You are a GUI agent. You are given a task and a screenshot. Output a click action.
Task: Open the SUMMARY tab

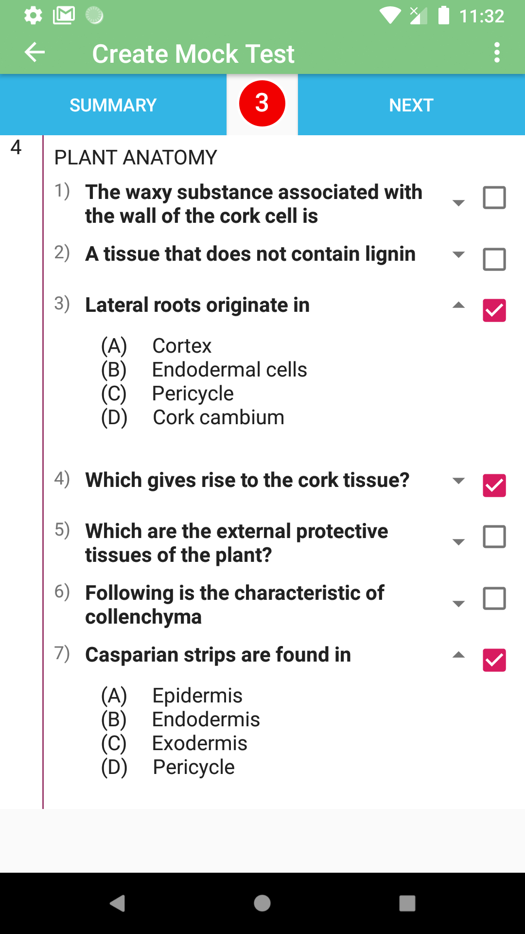point(113,105)
